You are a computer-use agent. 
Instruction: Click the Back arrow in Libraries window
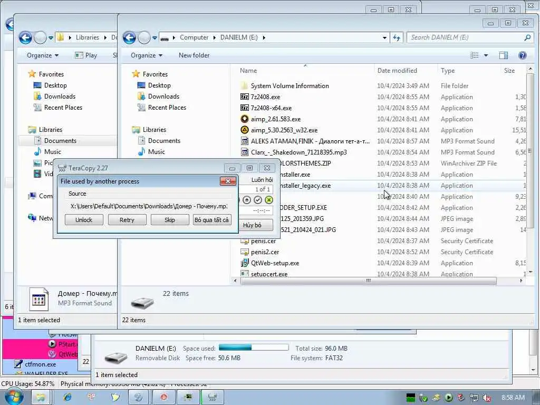(25, 37)
